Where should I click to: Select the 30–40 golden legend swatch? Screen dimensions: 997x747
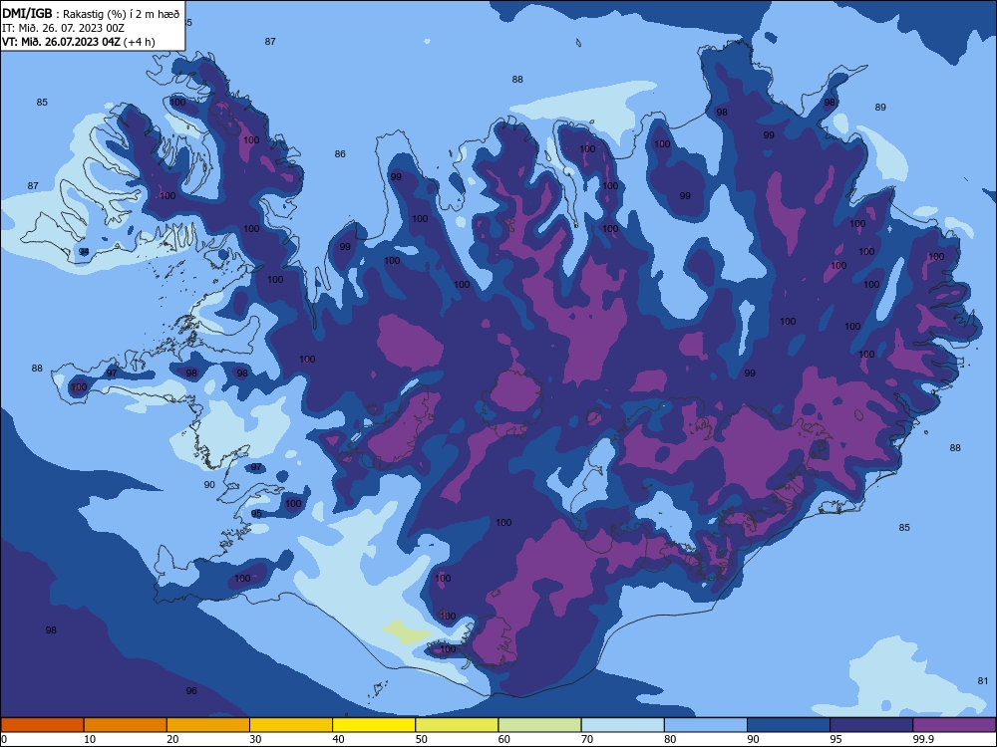[291, 725]
